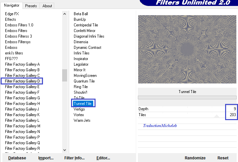
Task: Select Filter Factory Gallery F
Action: [x=22, y=92]
